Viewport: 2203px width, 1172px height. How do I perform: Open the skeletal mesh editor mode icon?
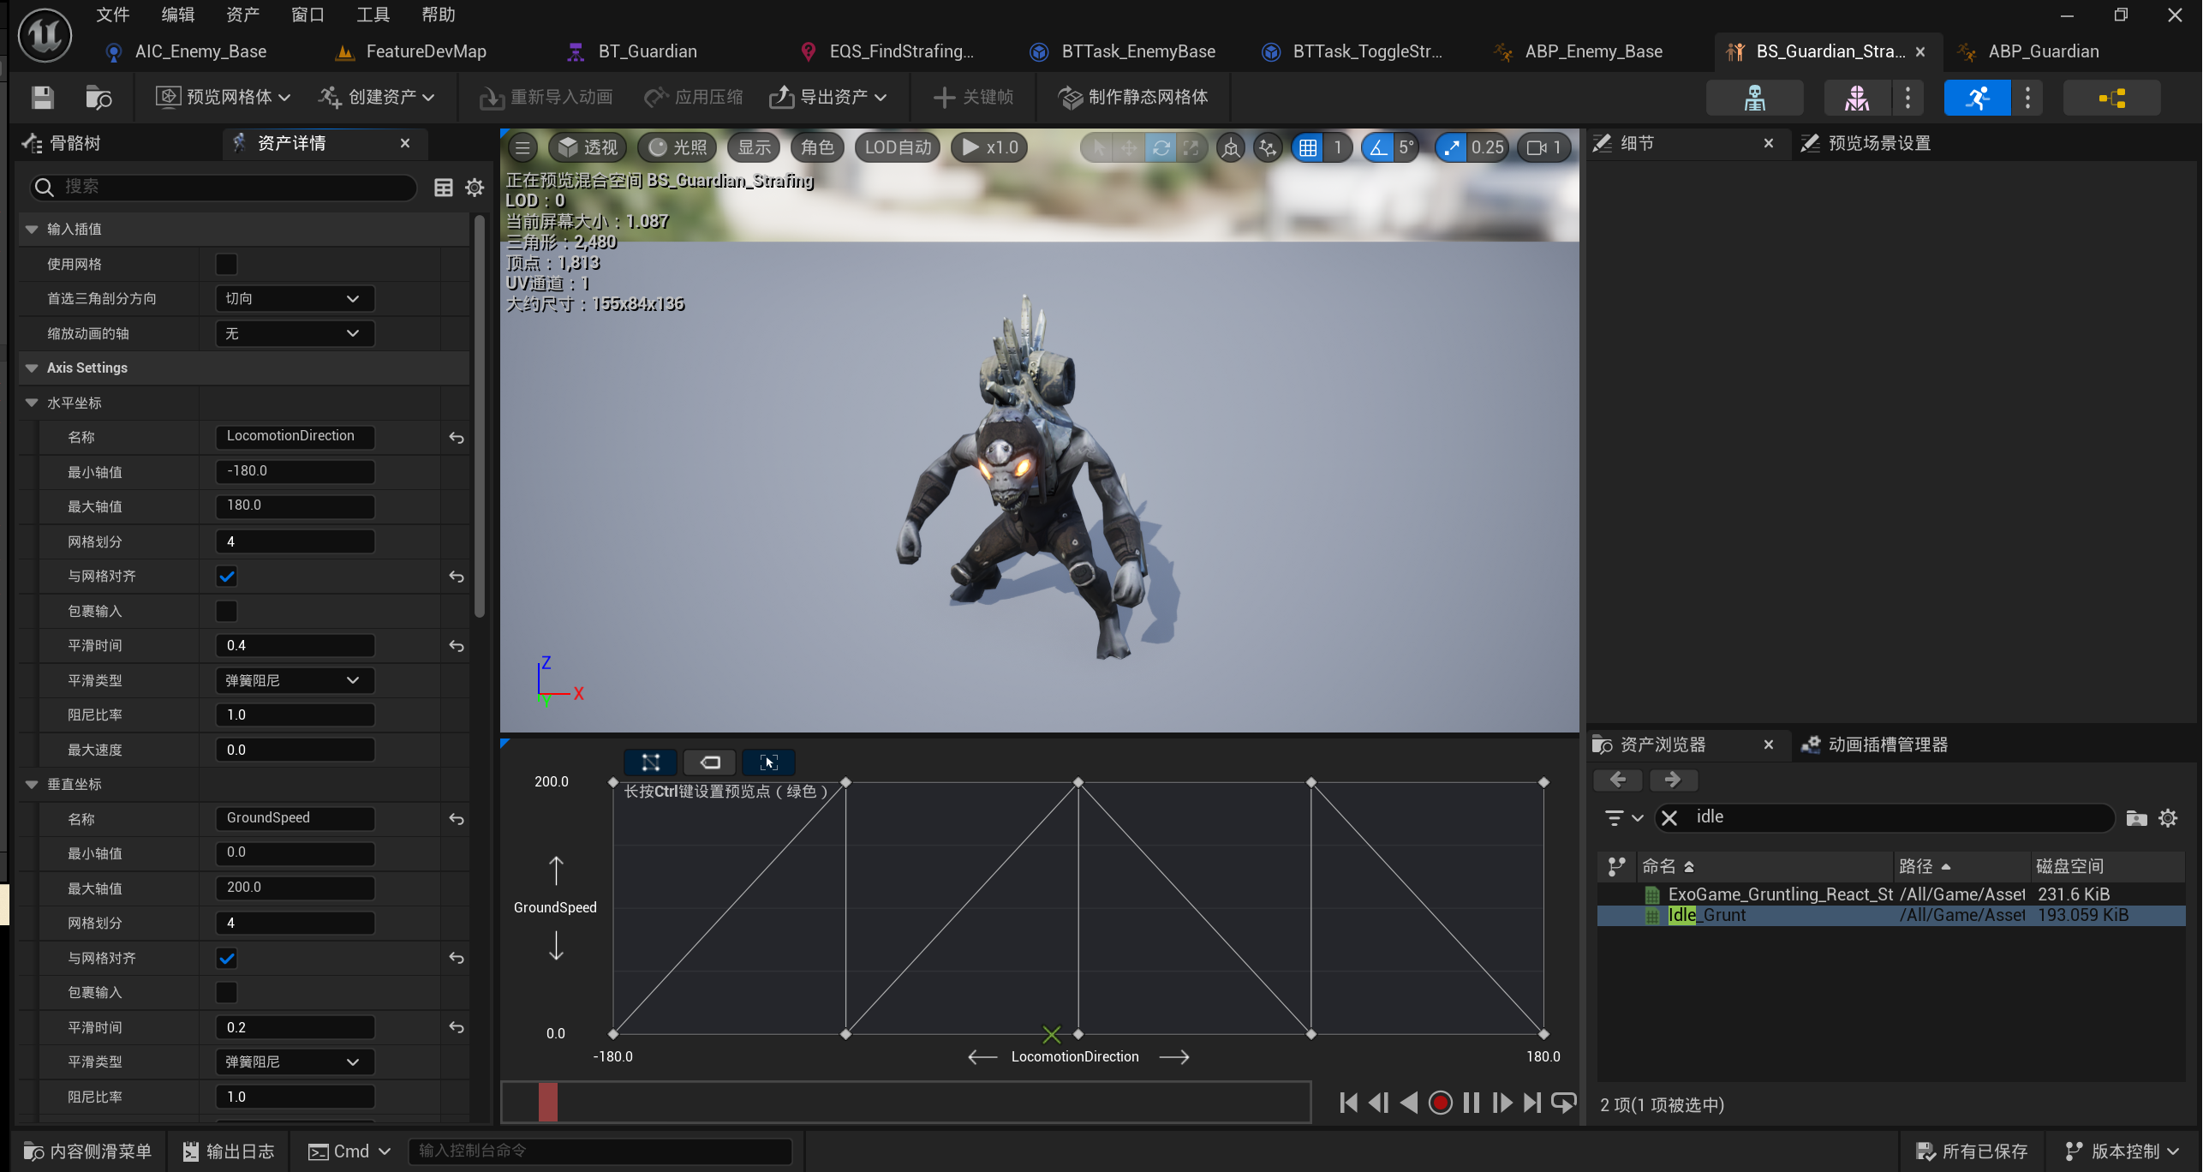pos(1856,98)
